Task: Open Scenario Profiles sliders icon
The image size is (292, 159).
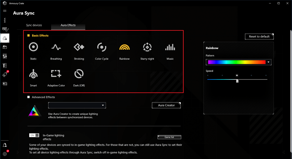Action: pos(5,56)
